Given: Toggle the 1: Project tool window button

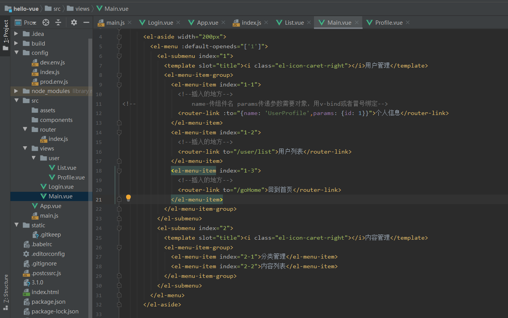Looking at the screenshot, I should coord(5,35).
